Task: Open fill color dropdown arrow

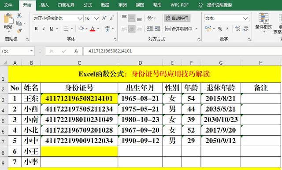Action: pyautogui.click(x=86, y=29)
